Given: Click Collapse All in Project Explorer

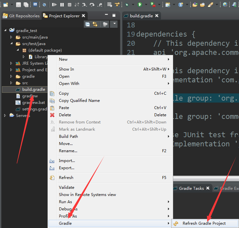Looking at the screenshot, I should pyautogui.click(x=88, y=24).
